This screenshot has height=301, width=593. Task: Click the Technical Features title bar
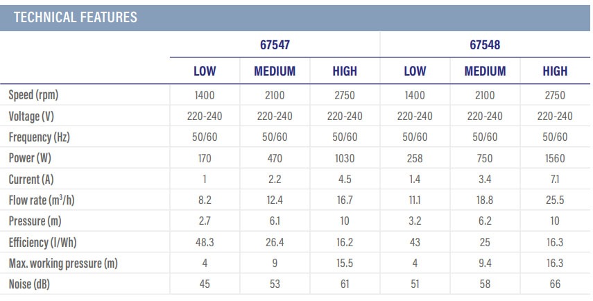(x=76, y=17)
